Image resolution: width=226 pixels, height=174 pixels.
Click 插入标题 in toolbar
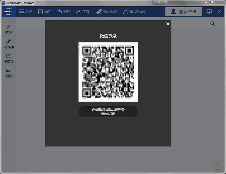(x=107, y=11)
